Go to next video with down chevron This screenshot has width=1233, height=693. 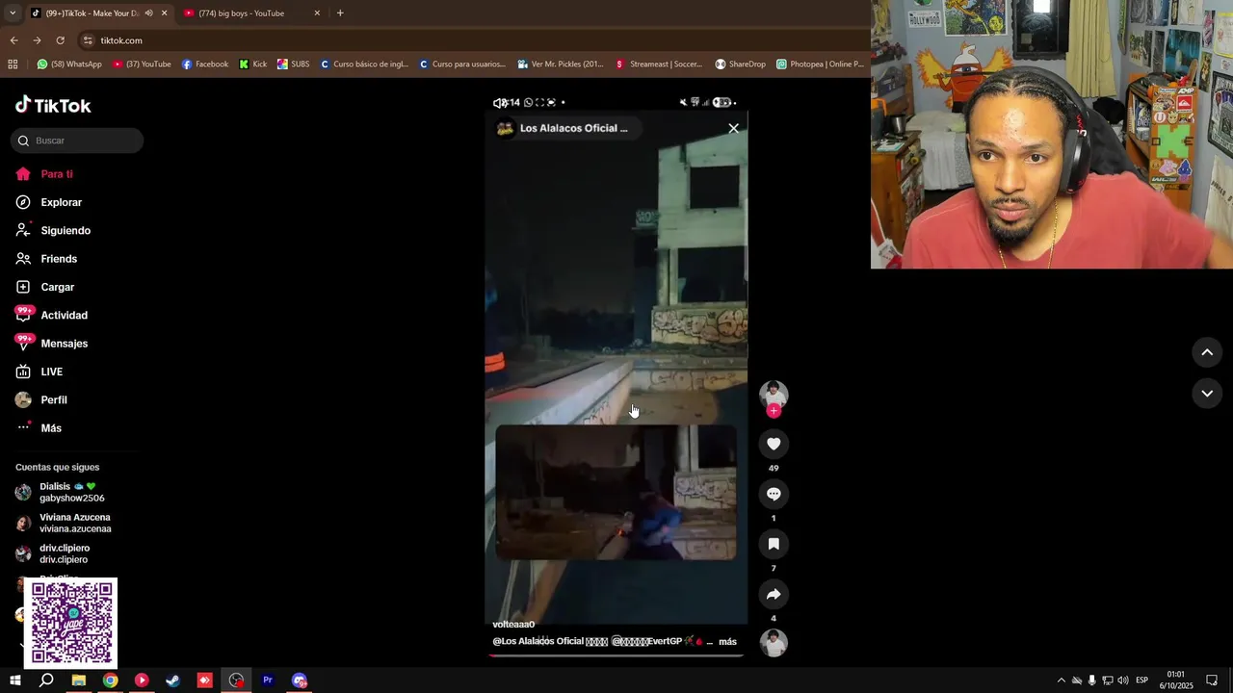1207,393
